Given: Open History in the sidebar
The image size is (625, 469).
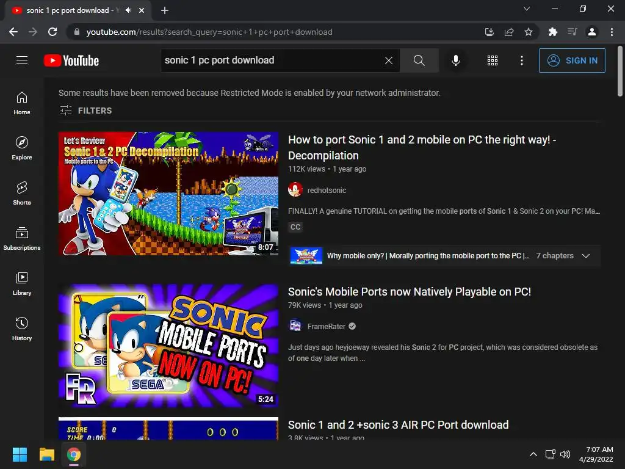Looking at the screenshot, I should [22, 329].
